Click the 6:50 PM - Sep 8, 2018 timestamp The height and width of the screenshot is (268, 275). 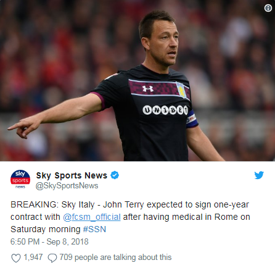pos(49,241)
